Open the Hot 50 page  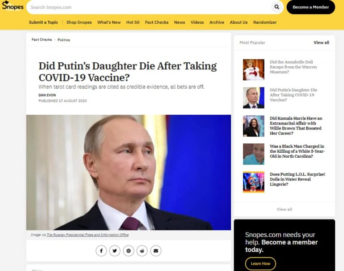133,22
